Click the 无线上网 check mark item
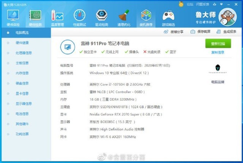The width and height of the screenshot is (243, 163). pyautogui.click(x=110, y=52)
